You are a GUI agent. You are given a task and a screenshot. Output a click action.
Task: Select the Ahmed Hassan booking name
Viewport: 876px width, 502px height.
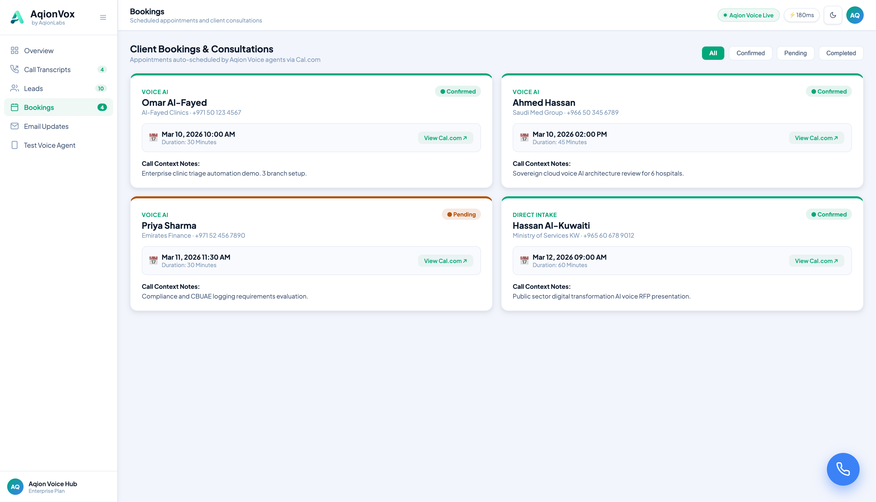(544, 103)
